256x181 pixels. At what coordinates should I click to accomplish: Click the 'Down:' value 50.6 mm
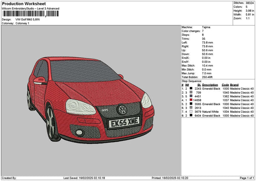(x=207, y=54)
